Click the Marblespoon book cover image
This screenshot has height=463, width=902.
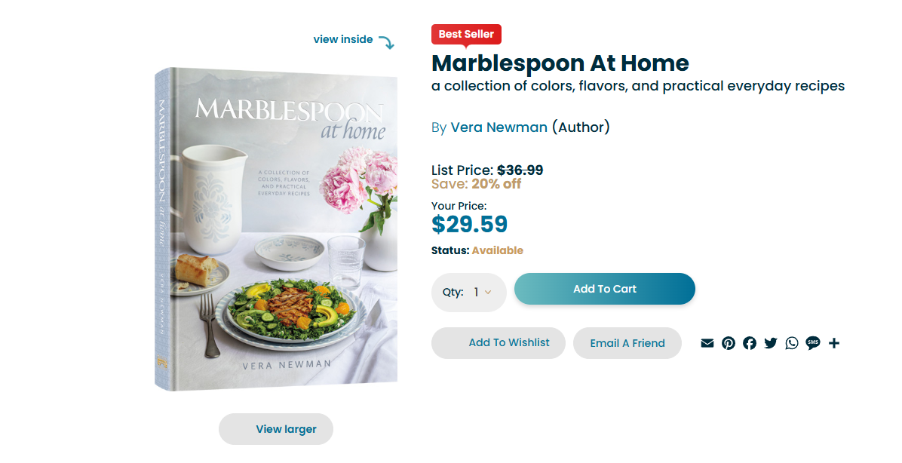[276, 229]
